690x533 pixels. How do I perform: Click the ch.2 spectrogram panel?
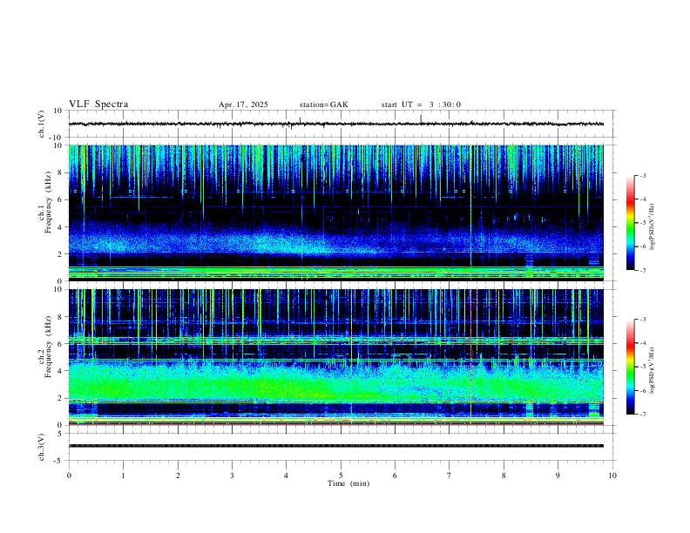[x=336, y=357]
